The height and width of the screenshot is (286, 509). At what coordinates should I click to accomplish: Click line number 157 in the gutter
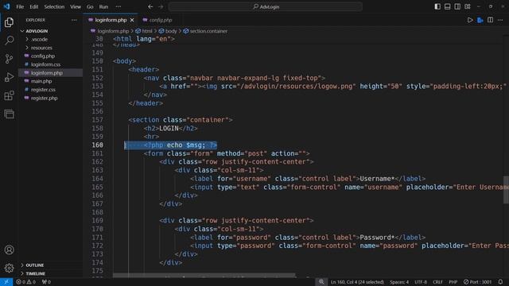[x=97, y=120]
